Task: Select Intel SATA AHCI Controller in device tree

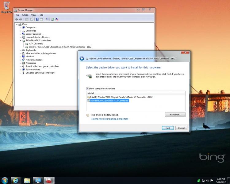Action: (x=60, y=47)
